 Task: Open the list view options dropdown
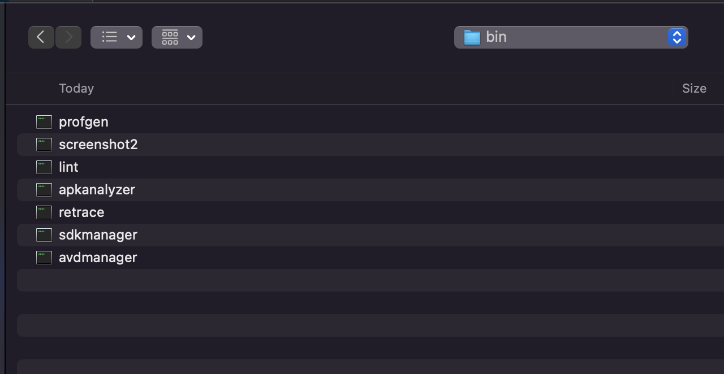click(x=117, y=37)
